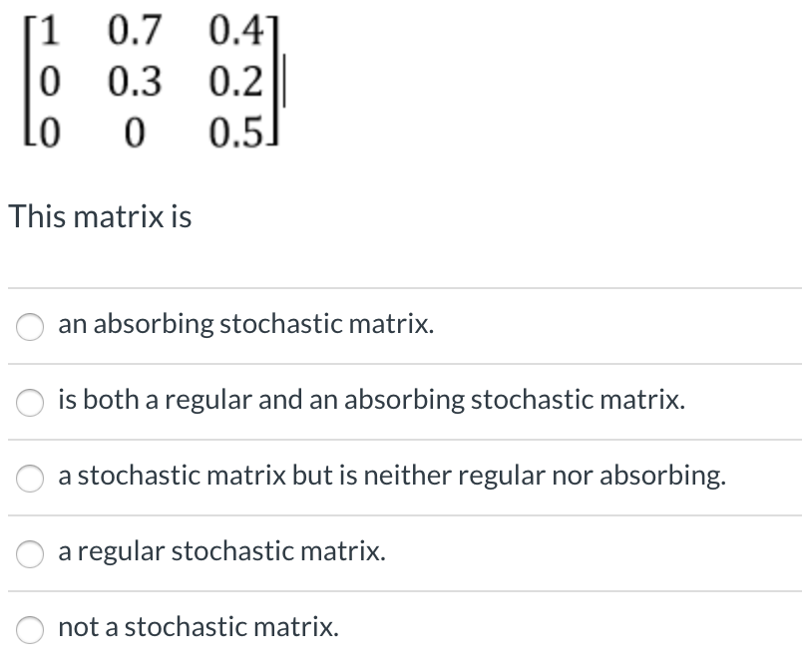Mark 'not a stochastic matrix' as your answer
802x666 pixels.
click(x=29, y=628)
